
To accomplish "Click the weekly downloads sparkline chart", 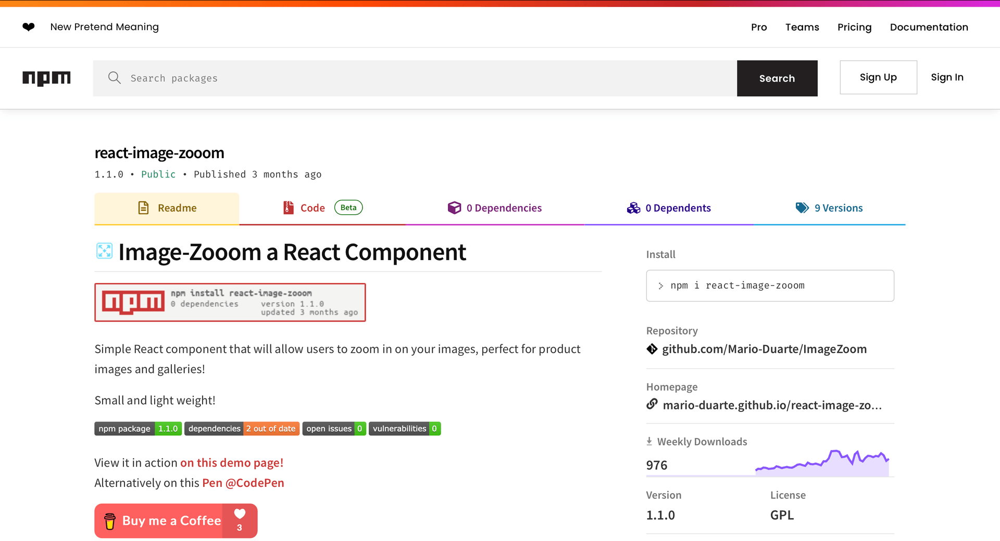I will [x=822, y=462].
